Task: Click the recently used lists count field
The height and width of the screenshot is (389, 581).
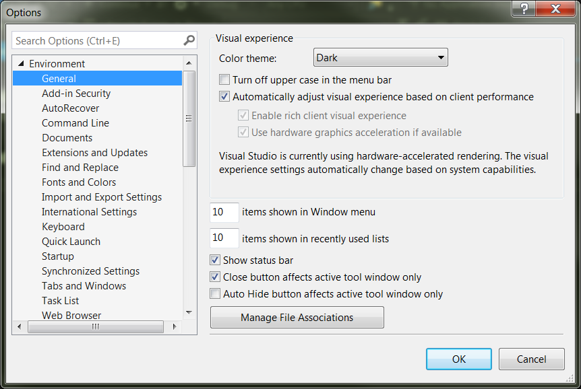Action: 224,238
